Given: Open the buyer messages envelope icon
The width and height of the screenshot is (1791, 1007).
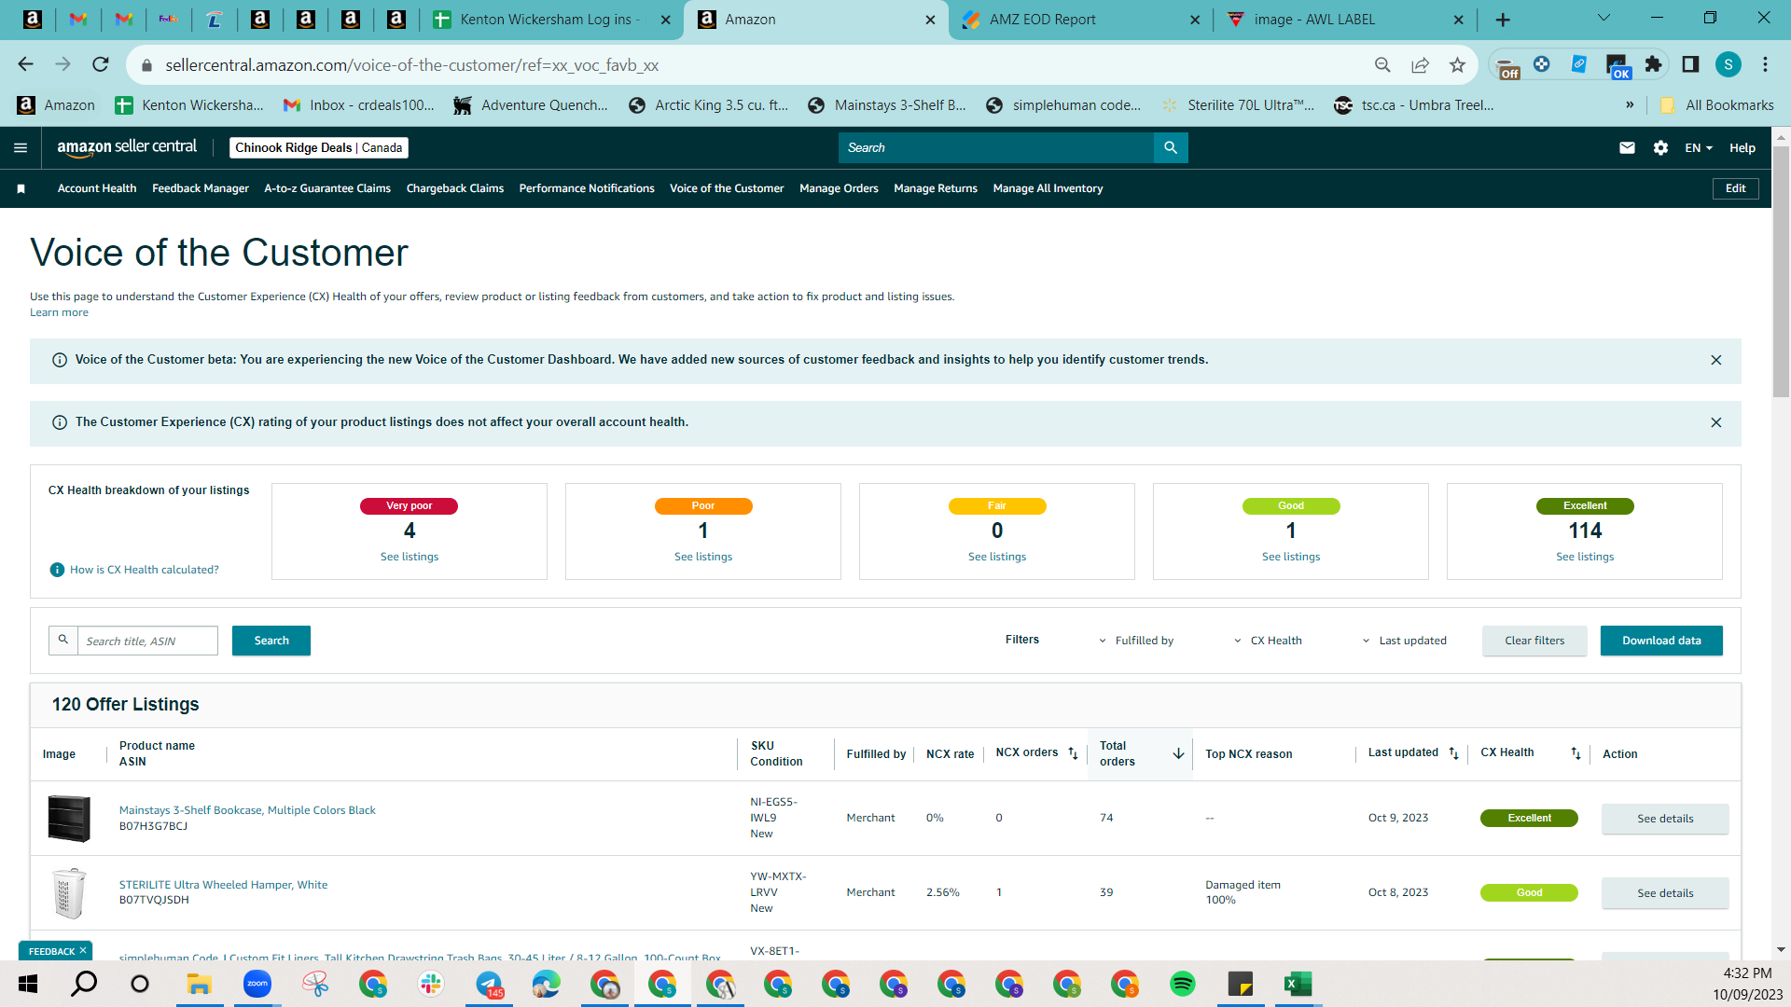Looking at the screenshot, I should [x=1627, y=147].
